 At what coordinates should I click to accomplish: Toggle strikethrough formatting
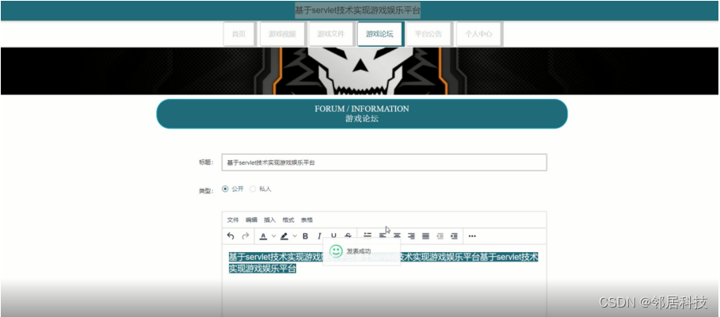pyautogui.click(x=348, y=235)
